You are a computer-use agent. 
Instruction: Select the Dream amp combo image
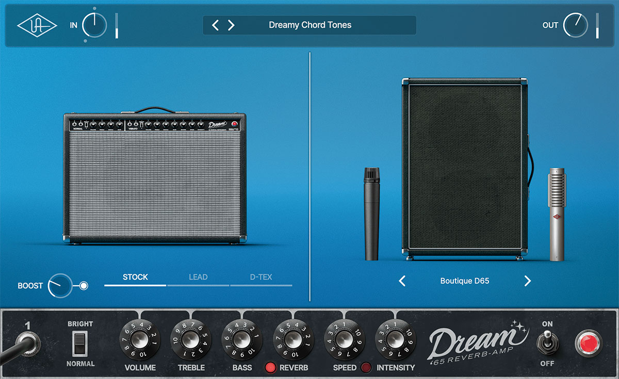click(x=155, y=175)
